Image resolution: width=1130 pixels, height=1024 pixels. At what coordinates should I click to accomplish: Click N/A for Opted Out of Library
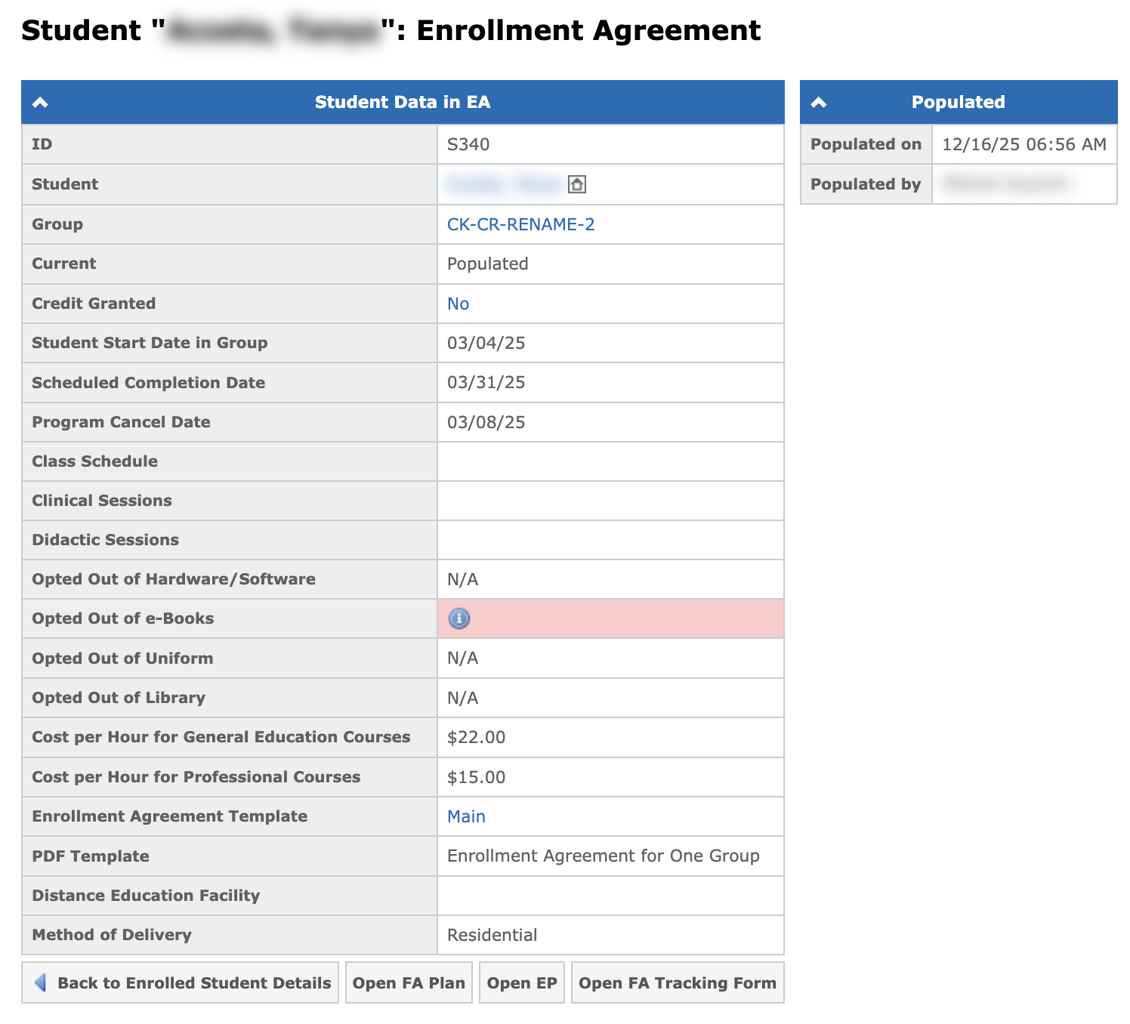click(462, 698)
